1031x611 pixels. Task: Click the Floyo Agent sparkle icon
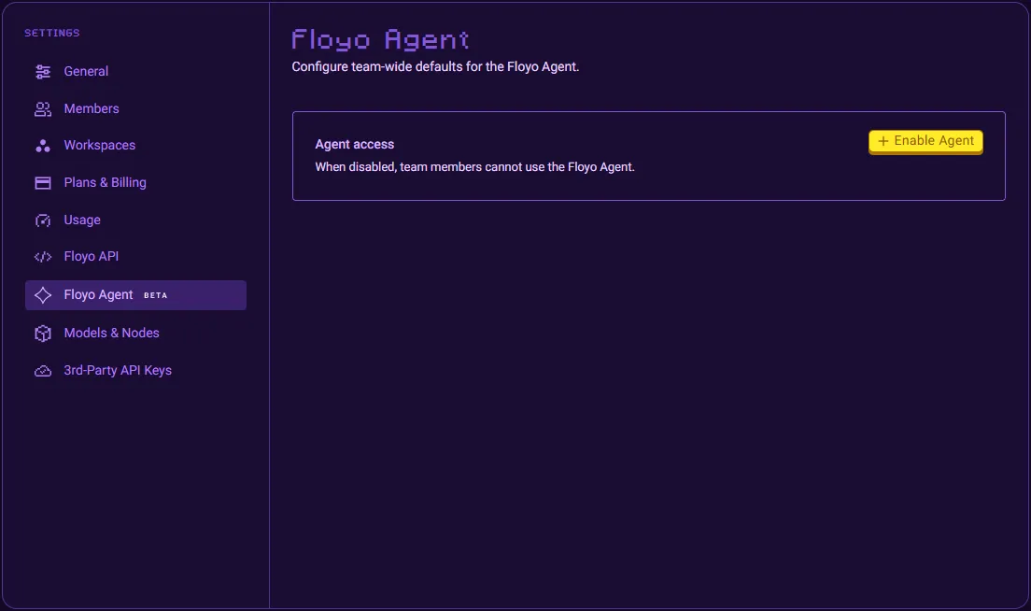click(43, 295)
